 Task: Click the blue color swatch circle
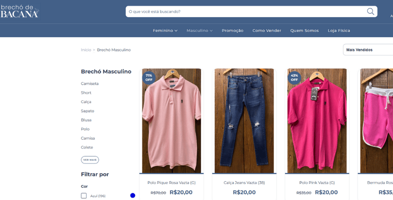pyautogui.click(x=133, y=195)
